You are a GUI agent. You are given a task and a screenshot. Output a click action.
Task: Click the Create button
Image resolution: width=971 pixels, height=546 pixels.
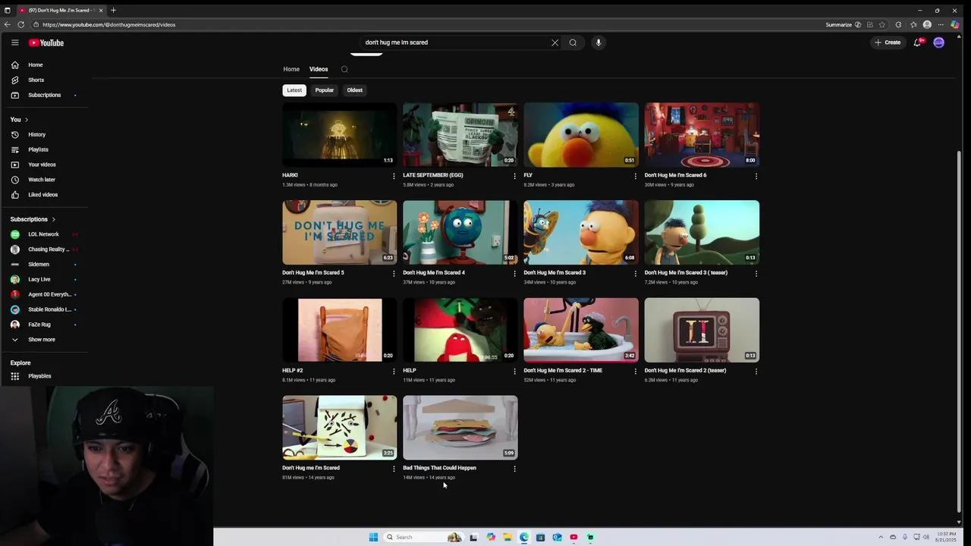pyautogui.click(x=888, y=42)
